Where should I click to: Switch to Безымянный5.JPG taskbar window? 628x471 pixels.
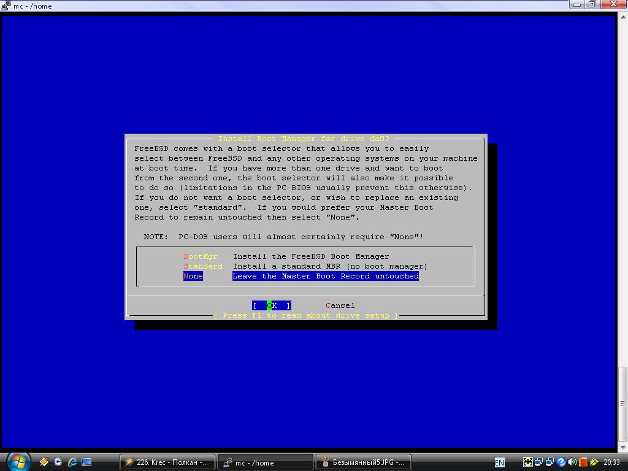pos(362,462)
